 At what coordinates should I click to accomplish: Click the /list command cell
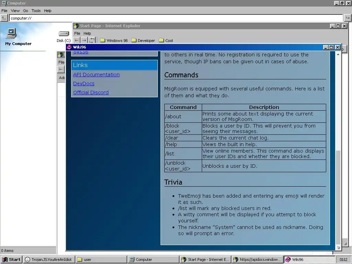pyautogui.click(x=183, y=154)
